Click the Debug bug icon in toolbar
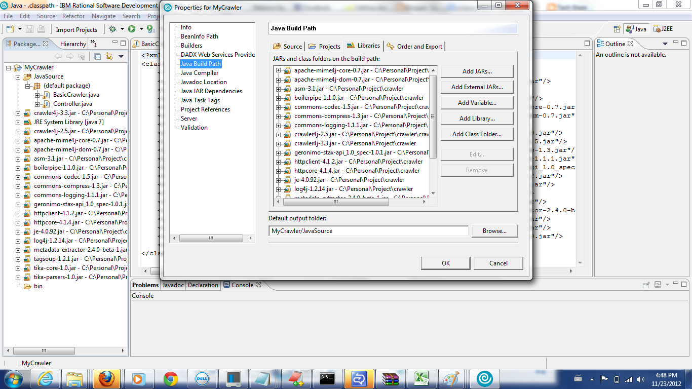This screenshot has width=692, height=389. click(112, 29)
